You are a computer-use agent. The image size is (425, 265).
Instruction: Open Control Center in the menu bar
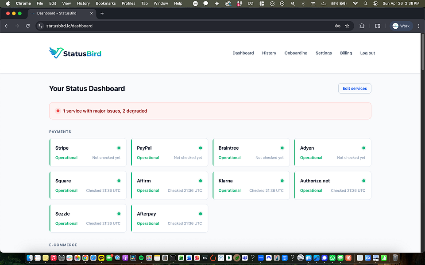(x=375, y=4)
